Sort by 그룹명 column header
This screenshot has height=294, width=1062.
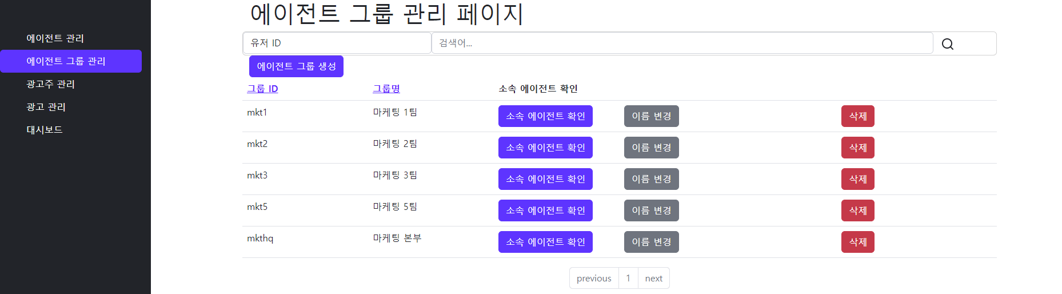click(x=386, y=89)
